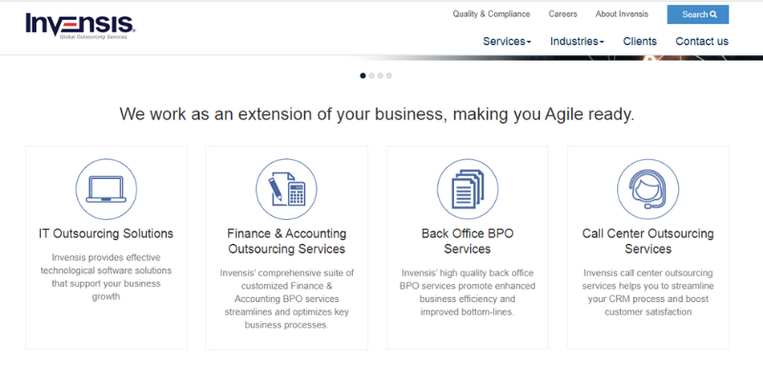Visit the About Invensis link
Viewport: 763px width, 381px height.
622,14
